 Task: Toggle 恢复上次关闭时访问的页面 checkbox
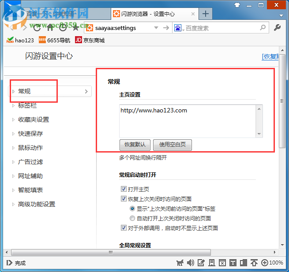point(124,199)
